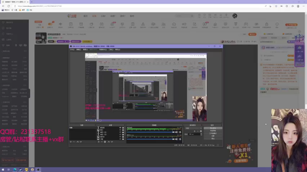Open settings gear of first mixer channel
The image size is (307, 172).
coord(180,132)
